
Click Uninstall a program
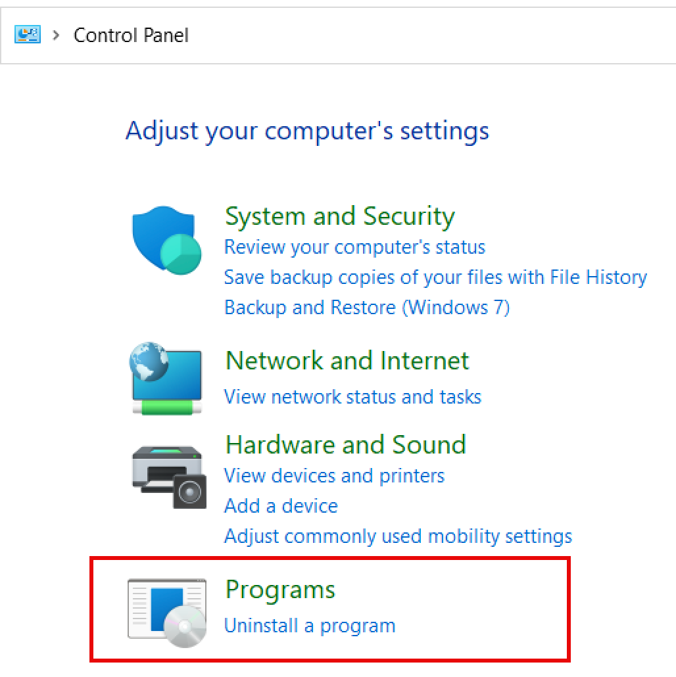point(310,625)
